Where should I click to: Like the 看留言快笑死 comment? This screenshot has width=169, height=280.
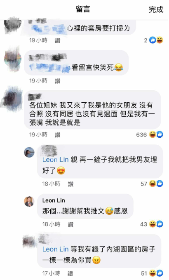[57, 81]
